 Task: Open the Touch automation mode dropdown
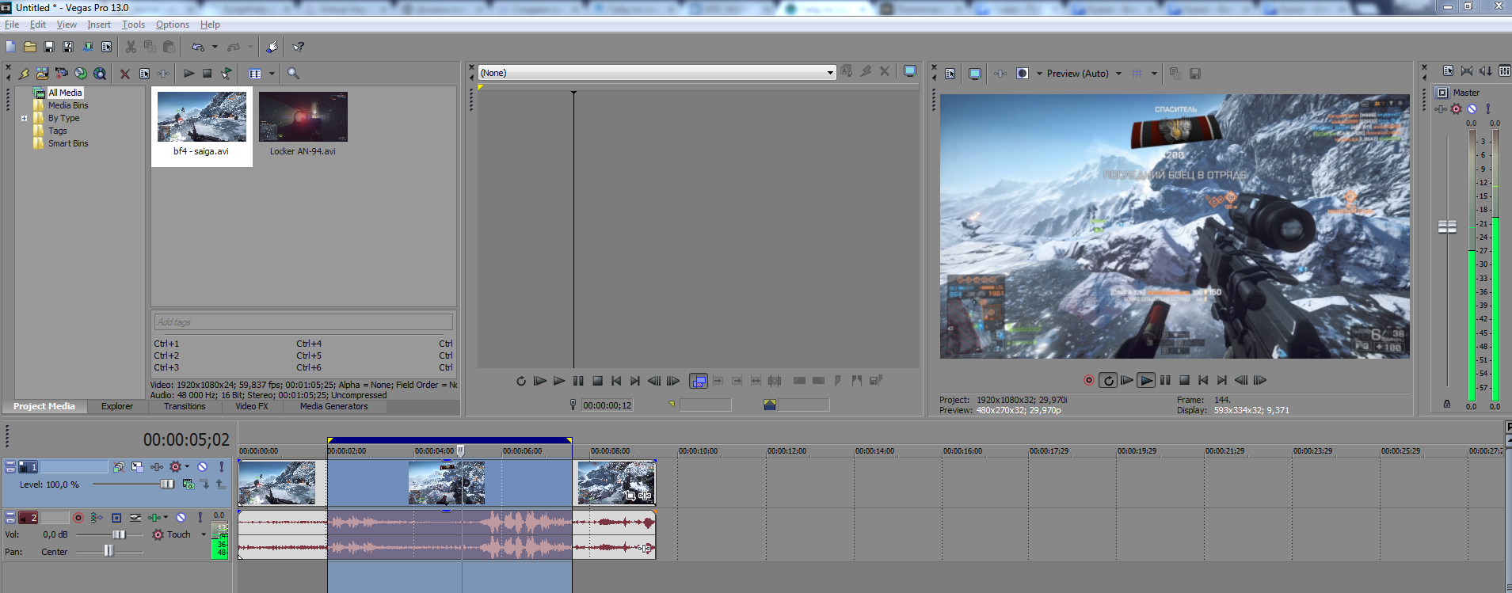pos(204,535)
